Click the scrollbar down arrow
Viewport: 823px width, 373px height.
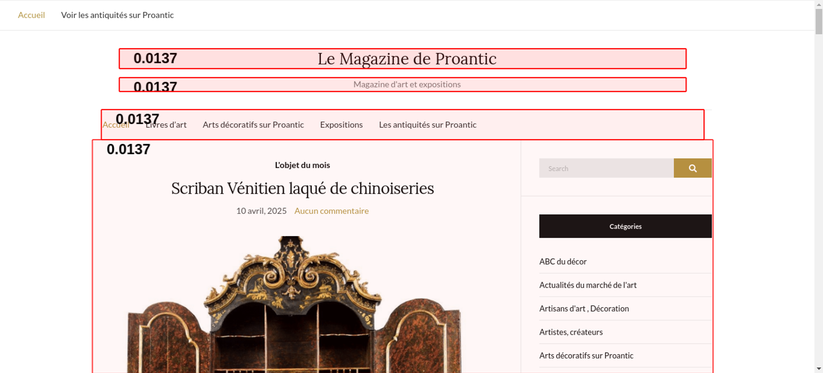[818, 369]
